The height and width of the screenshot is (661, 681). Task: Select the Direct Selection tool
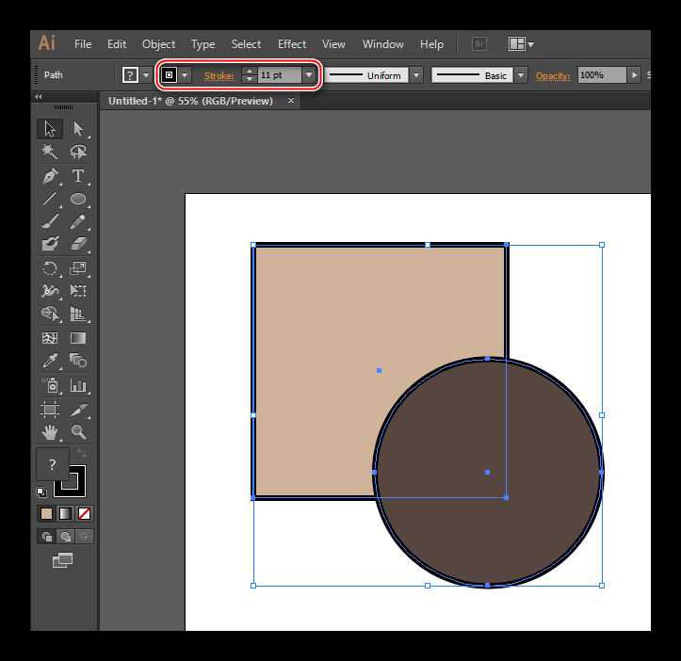[x=78, y=129]
